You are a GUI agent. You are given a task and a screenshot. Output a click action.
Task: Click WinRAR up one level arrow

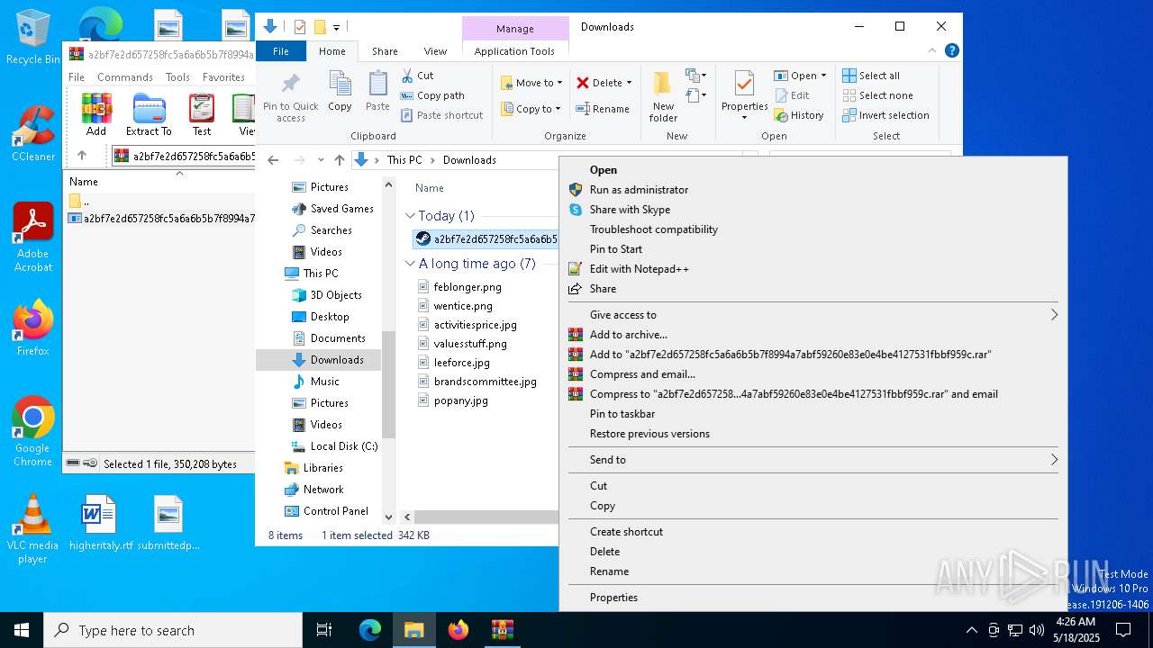(82, 156)
